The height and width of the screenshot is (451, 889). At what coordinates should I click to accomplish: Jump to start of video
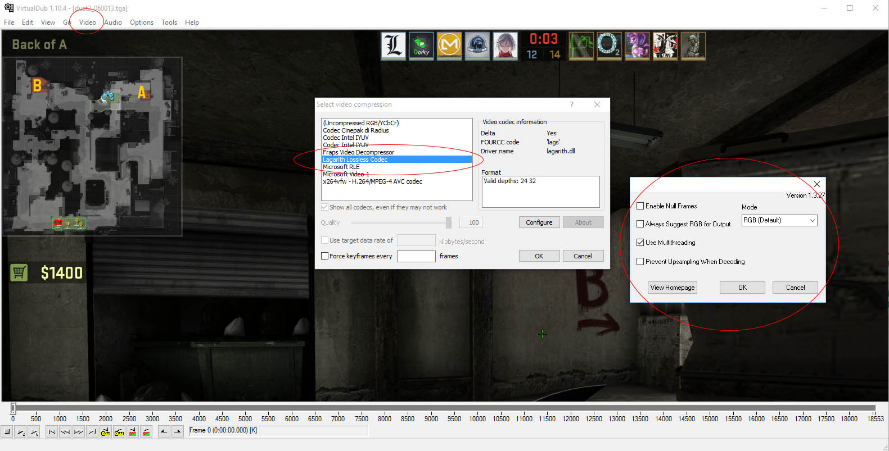52,432
